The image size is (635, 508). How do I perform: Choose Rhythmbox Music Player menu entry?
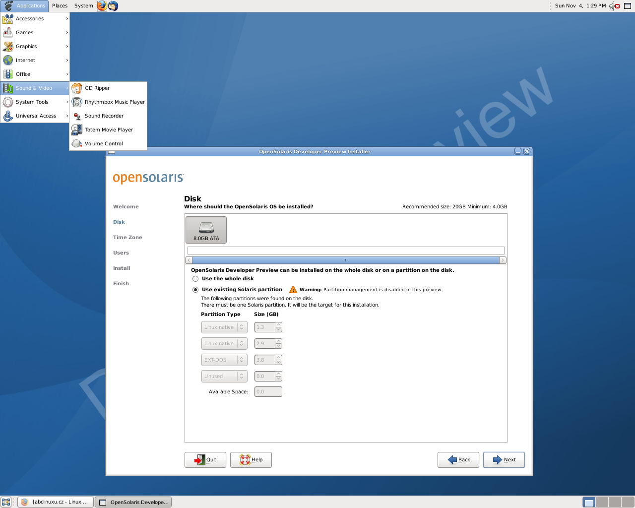108,102
